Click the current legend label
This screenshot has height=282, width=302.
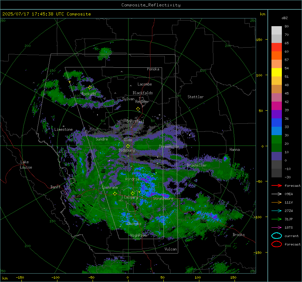pos(292,236)
